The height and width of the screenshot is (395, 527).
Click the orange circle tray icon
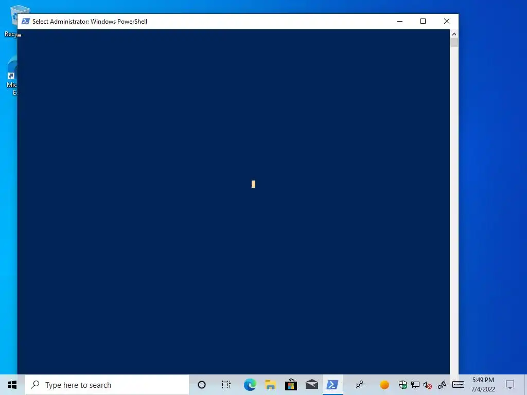pyautogui.click(x=384, y=385)
